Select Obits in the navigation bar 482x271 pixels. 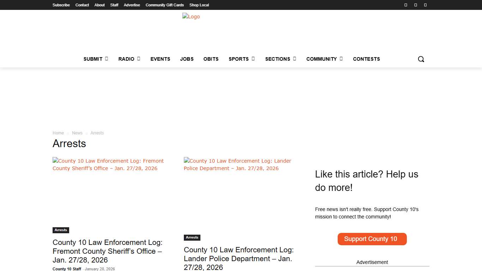coord(211,59)
